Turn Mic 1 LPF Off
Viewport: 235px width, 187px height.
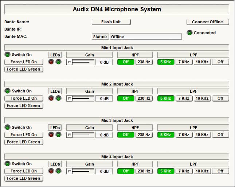(x=220, y=62)
